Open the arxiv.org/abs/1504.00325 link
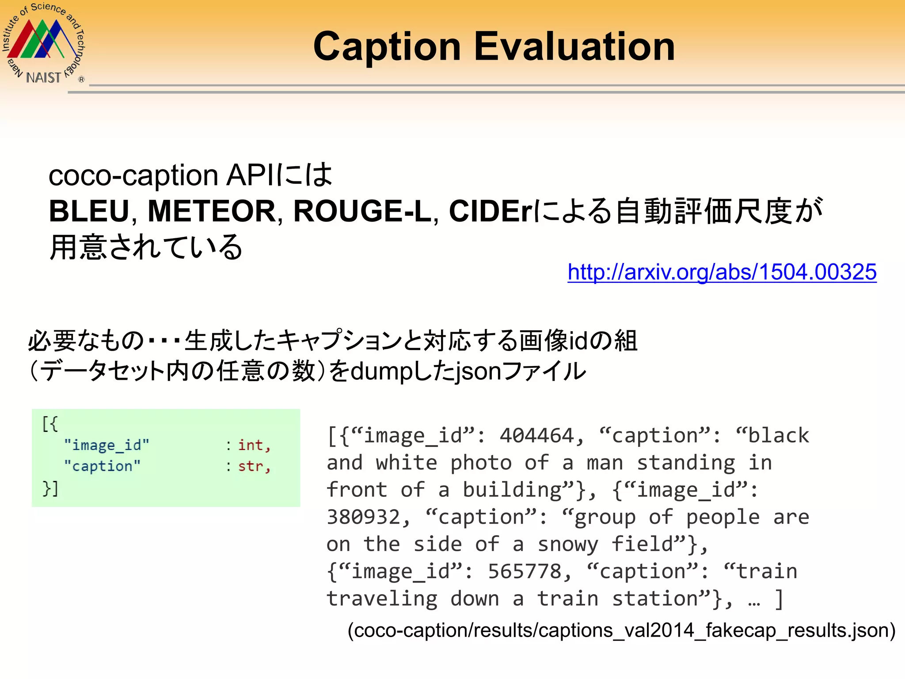The height and width of the screenshot is (679, 905). click(722, 271)
